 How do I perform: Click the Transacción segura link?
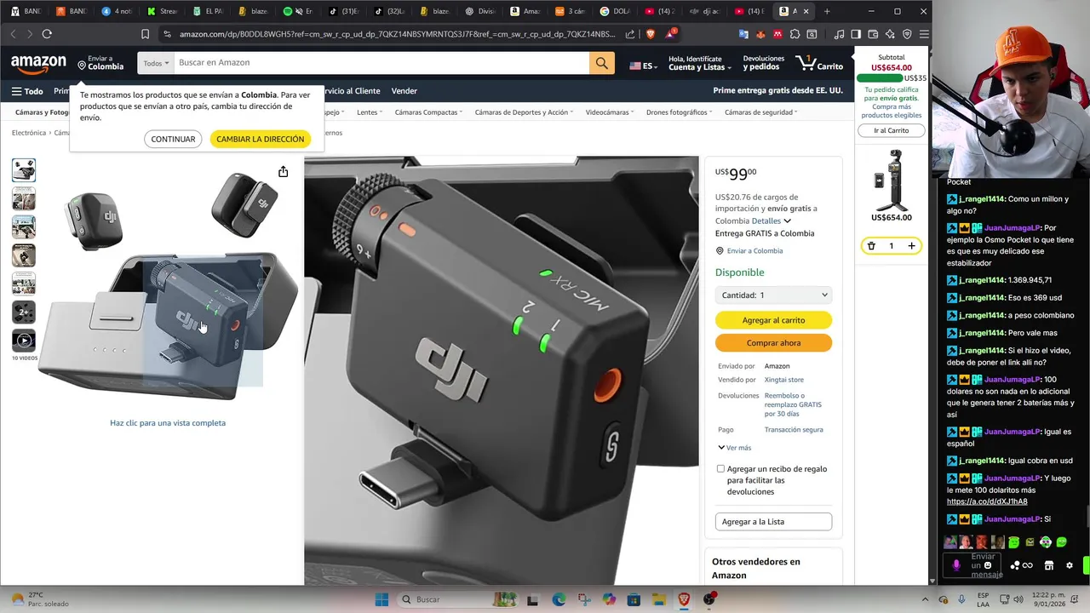(794, 430)
